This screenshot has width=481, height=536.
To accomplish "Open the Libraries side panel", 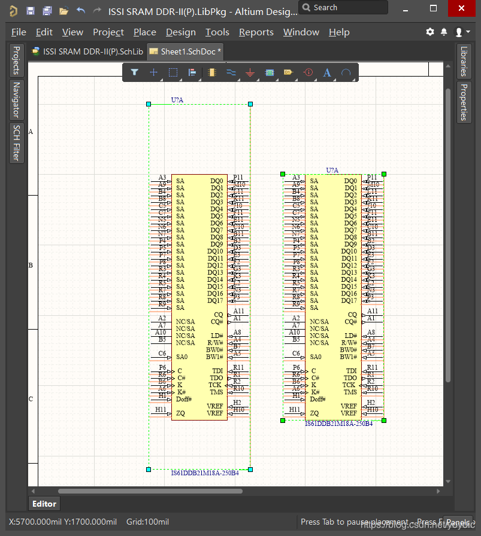I will pos(464,61).
